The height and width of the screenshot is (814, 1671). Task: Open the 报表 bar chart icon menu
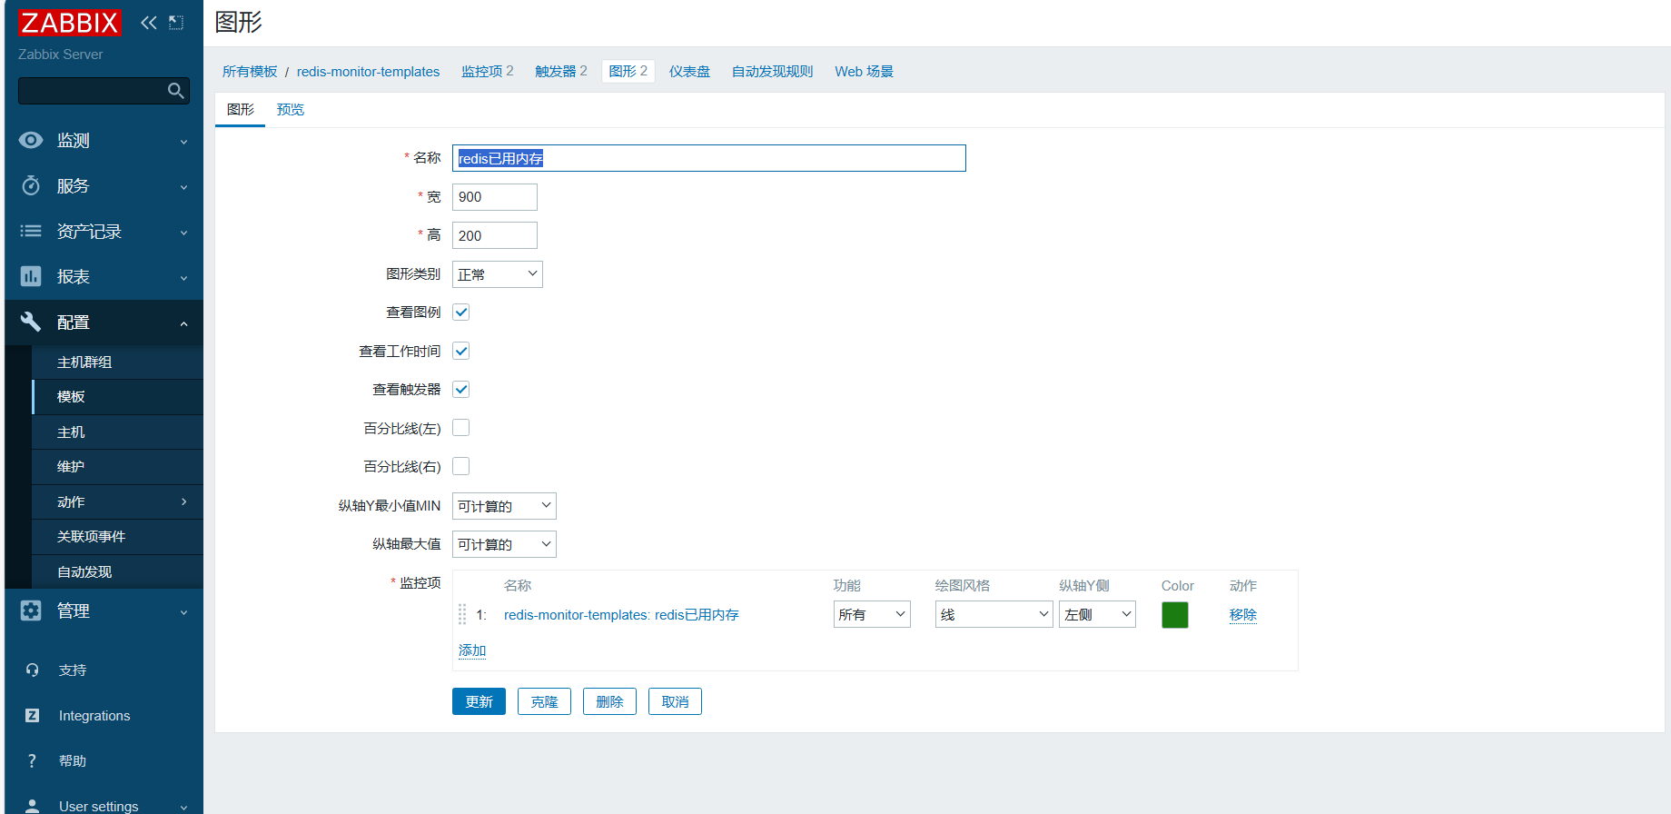tap(31, 276)
